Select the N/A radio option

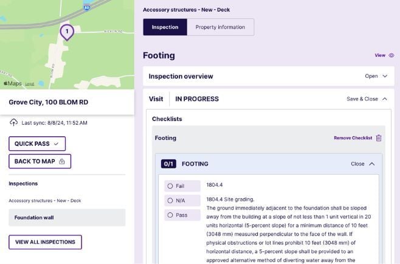coord(170,200)
